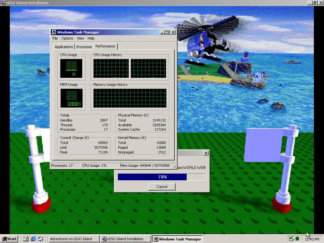
Task: Open the View menu in Task Manager
Action: 80,38
